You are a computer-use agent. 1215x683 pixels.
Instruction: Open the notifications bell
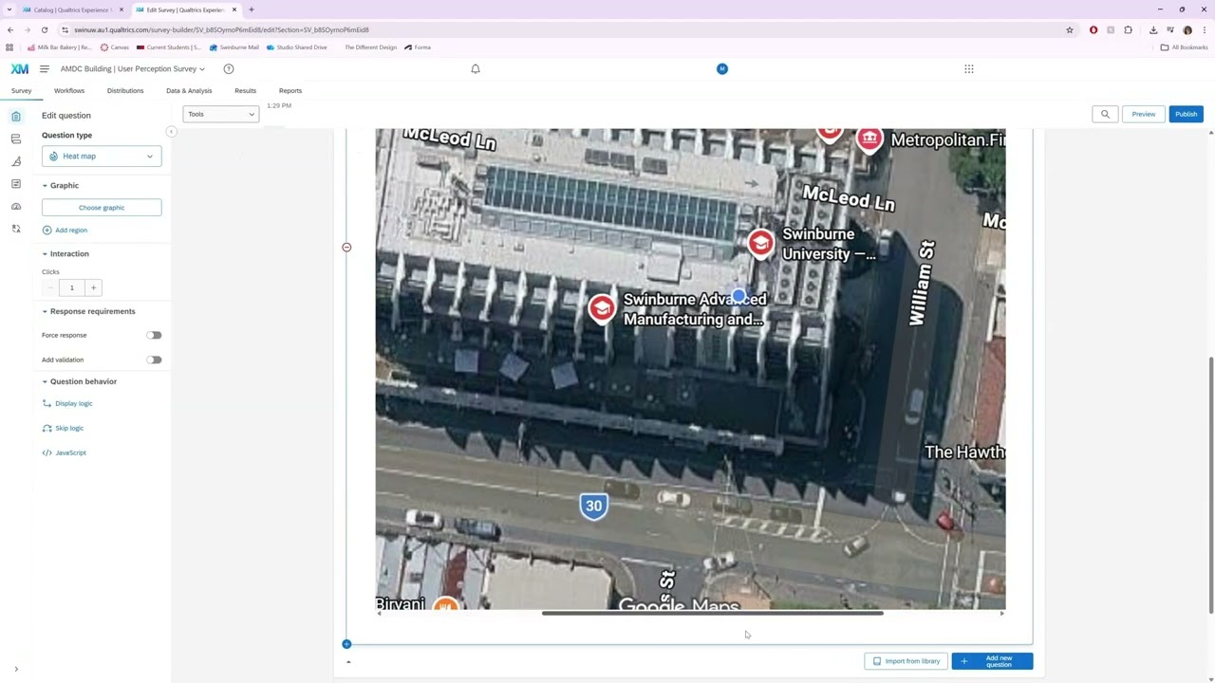click(x=476, y=69)
